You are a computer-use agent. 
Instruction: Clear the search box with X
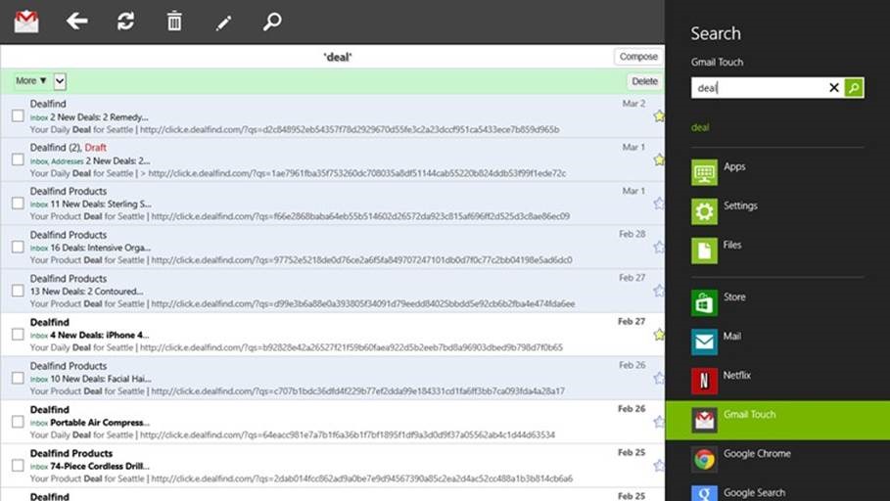point(834,88)
